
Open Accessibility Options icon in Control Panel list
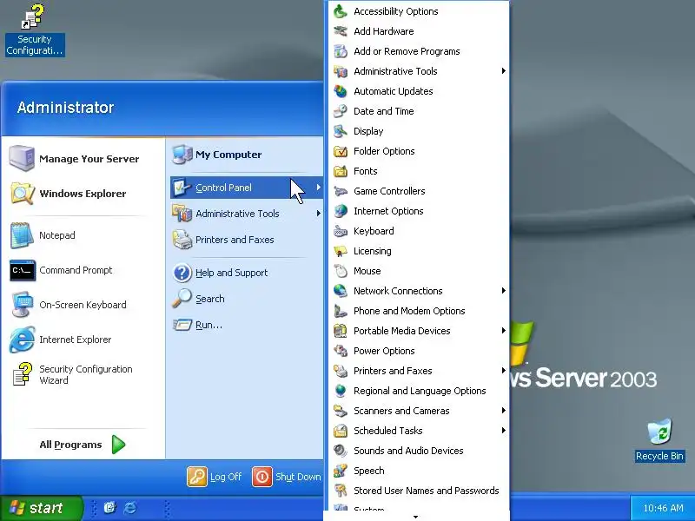[x=341, y=11]
